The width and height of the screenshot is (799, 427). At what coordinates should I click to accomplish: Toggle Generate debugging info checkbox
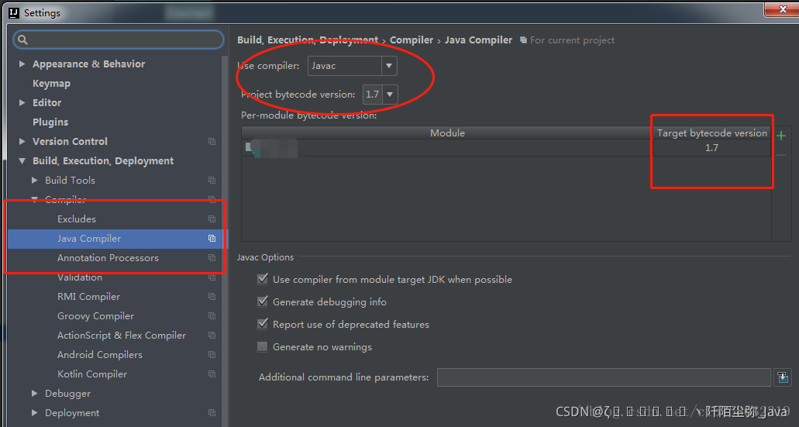pyautogui.click(x=263, y=301)
